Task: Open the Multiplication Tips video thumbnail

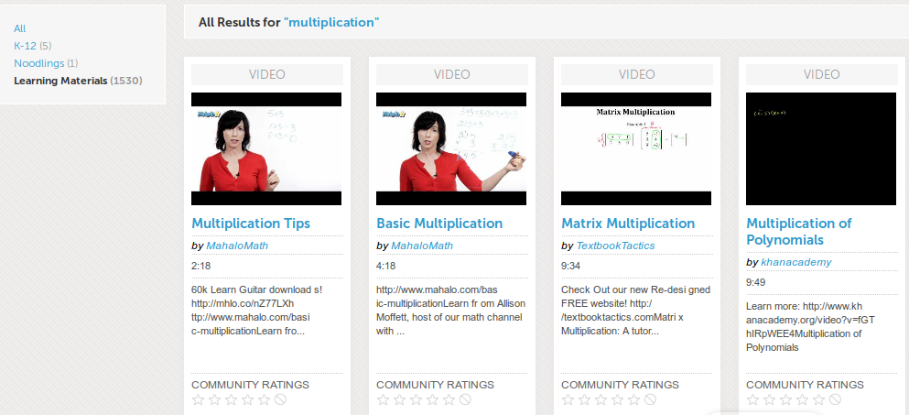Action: tap(266, 148)
